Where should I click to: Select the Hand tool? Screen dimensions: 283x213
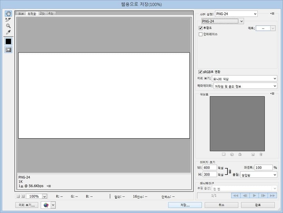point(8,13)
